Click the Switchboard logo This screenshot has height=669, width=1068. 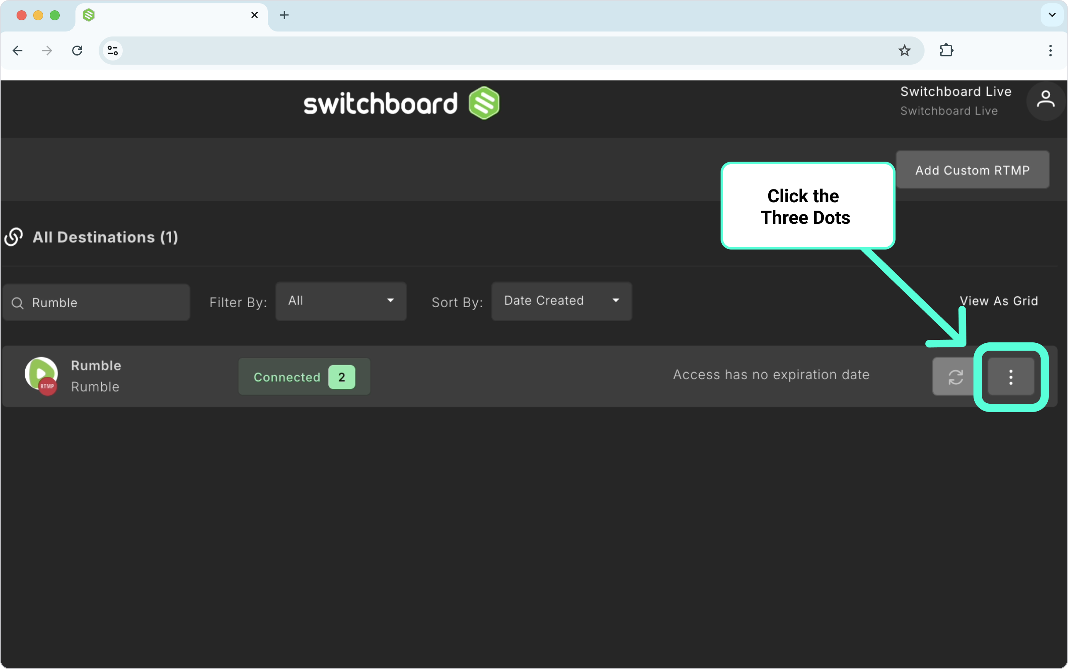[x=401, y=103]
